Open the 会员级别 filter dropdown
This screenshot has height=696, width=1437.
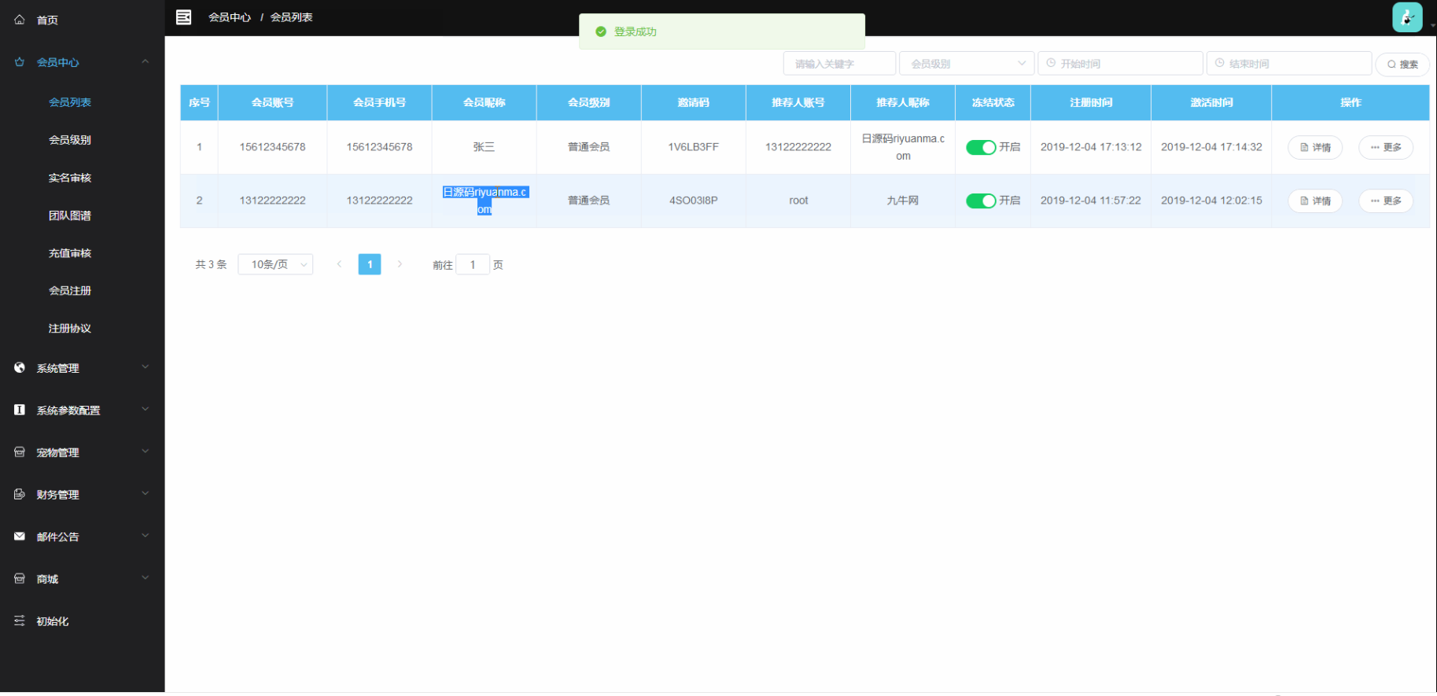967,63
